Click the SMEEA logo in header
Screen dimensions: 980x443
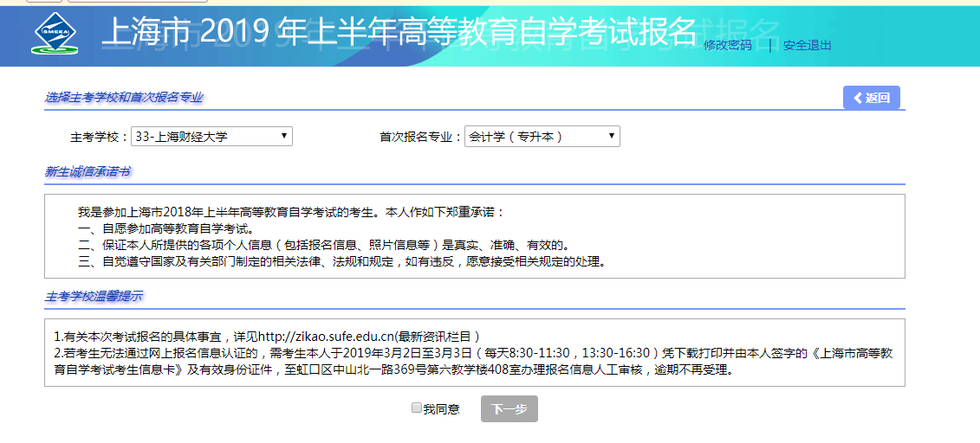coord(55,34)
